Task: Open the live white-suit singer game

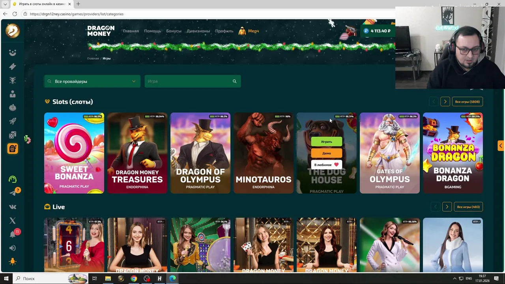Action: point(390,245)
